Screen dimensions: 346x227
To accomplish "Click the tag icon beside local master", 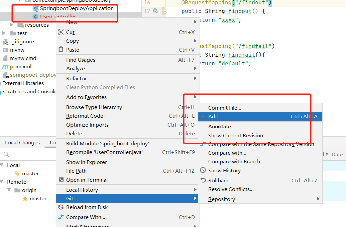I will (x=17, y=174).
